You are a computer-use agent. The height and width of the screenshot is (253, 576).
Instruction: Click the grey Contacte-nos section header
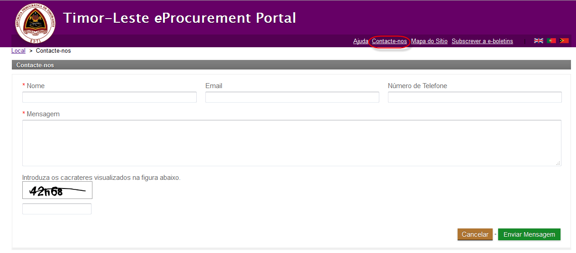click(x=291, y=65)
